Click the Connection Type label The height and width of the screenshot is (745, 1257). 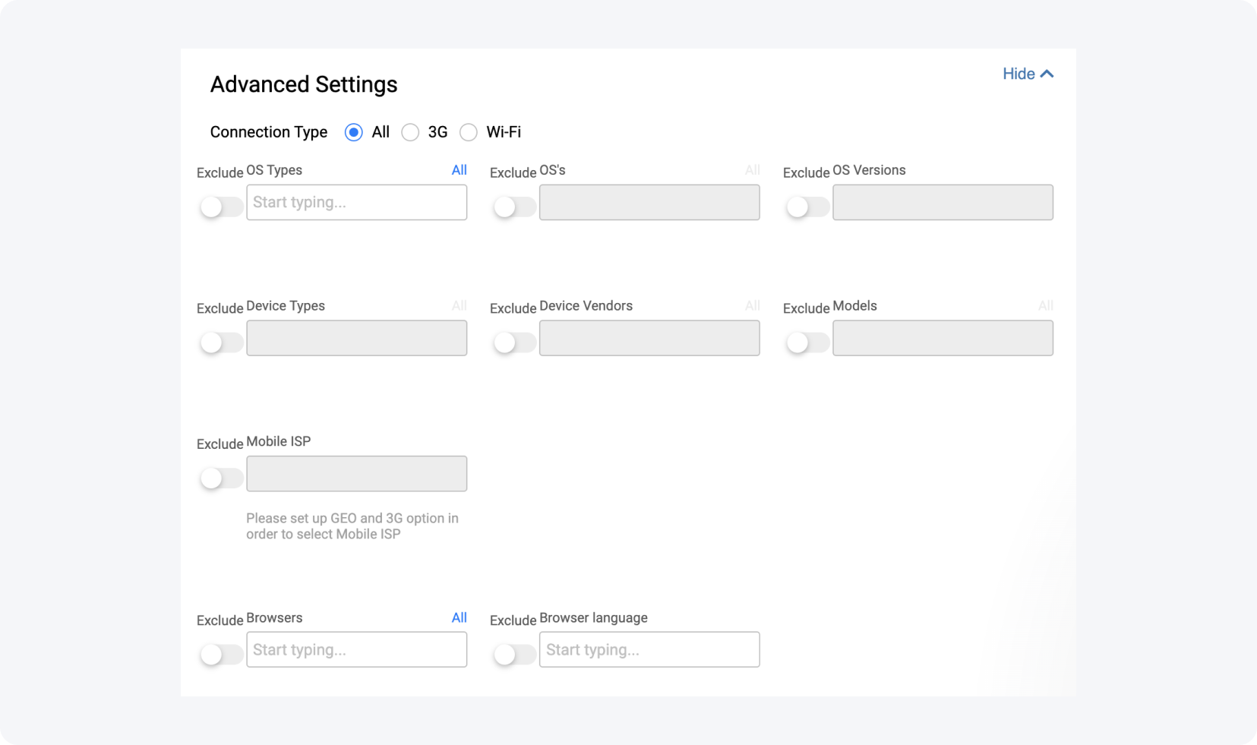click(x=269, y=132)
